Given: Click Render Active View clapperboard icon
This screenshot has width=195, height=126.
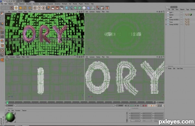Looking at the screenshot, I should pyautogui.click(x=53, y=8).
